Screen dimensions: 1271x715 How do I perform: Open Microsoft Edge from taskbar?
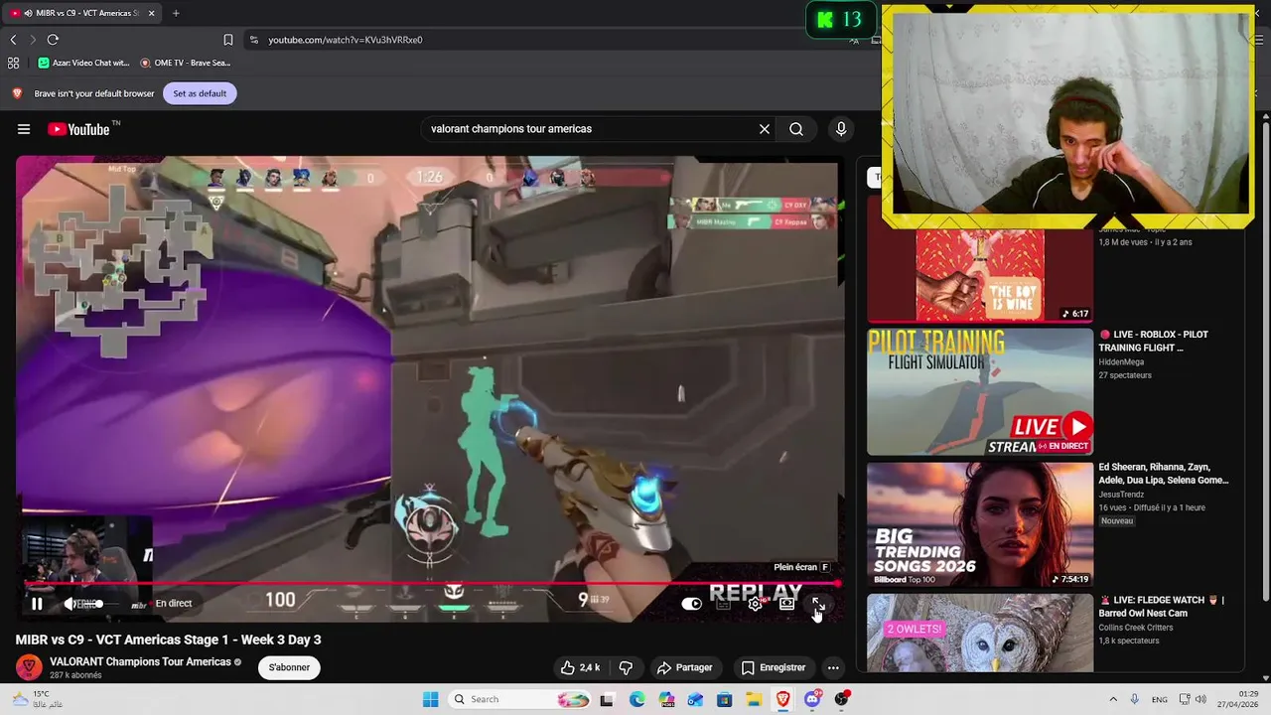pos(636,699)
